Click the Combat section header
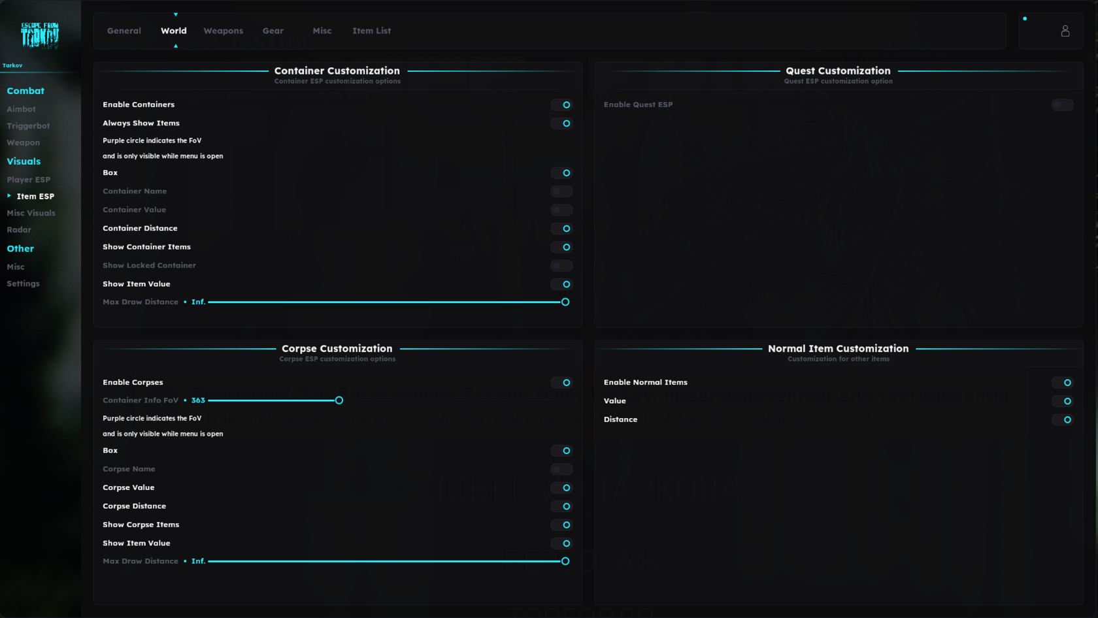Screen dimensions: 1098x618 coord(25,91)
